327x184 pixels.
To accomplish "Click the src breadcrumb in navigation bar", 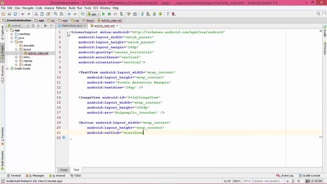I will click(51, 20).
